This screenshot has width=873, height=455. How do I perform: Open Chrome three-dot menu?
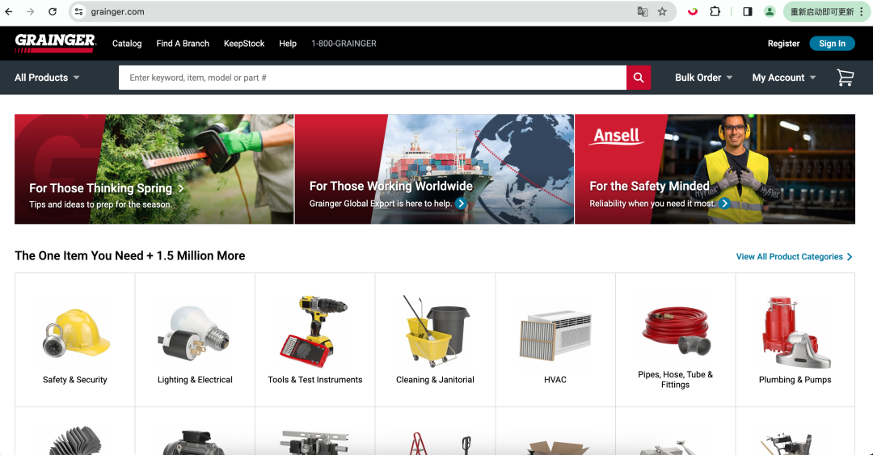coord(862,11)
